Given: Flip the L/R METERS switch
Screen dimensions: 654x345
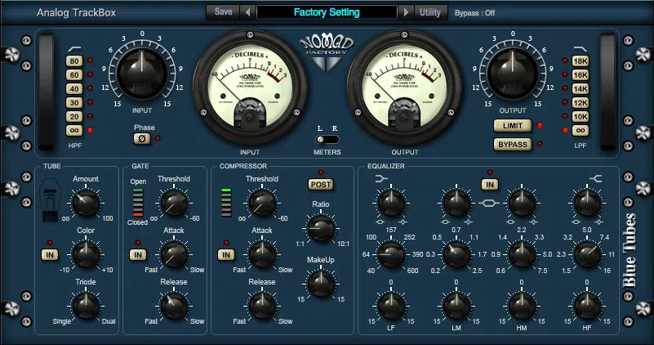Looking at the screenshot, I should point(327,139).
